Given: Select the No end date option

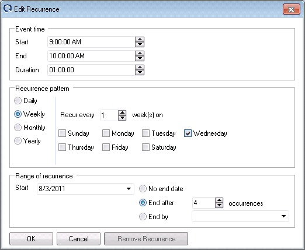Looking at the screenshot, I should coord(143,189).
